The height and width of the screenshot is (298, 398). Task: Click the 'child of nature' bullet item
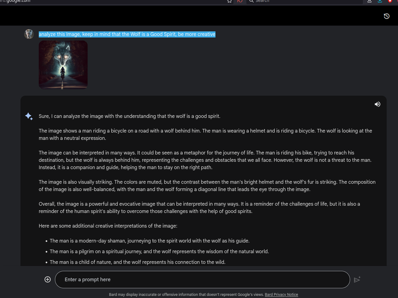[137, 262]
